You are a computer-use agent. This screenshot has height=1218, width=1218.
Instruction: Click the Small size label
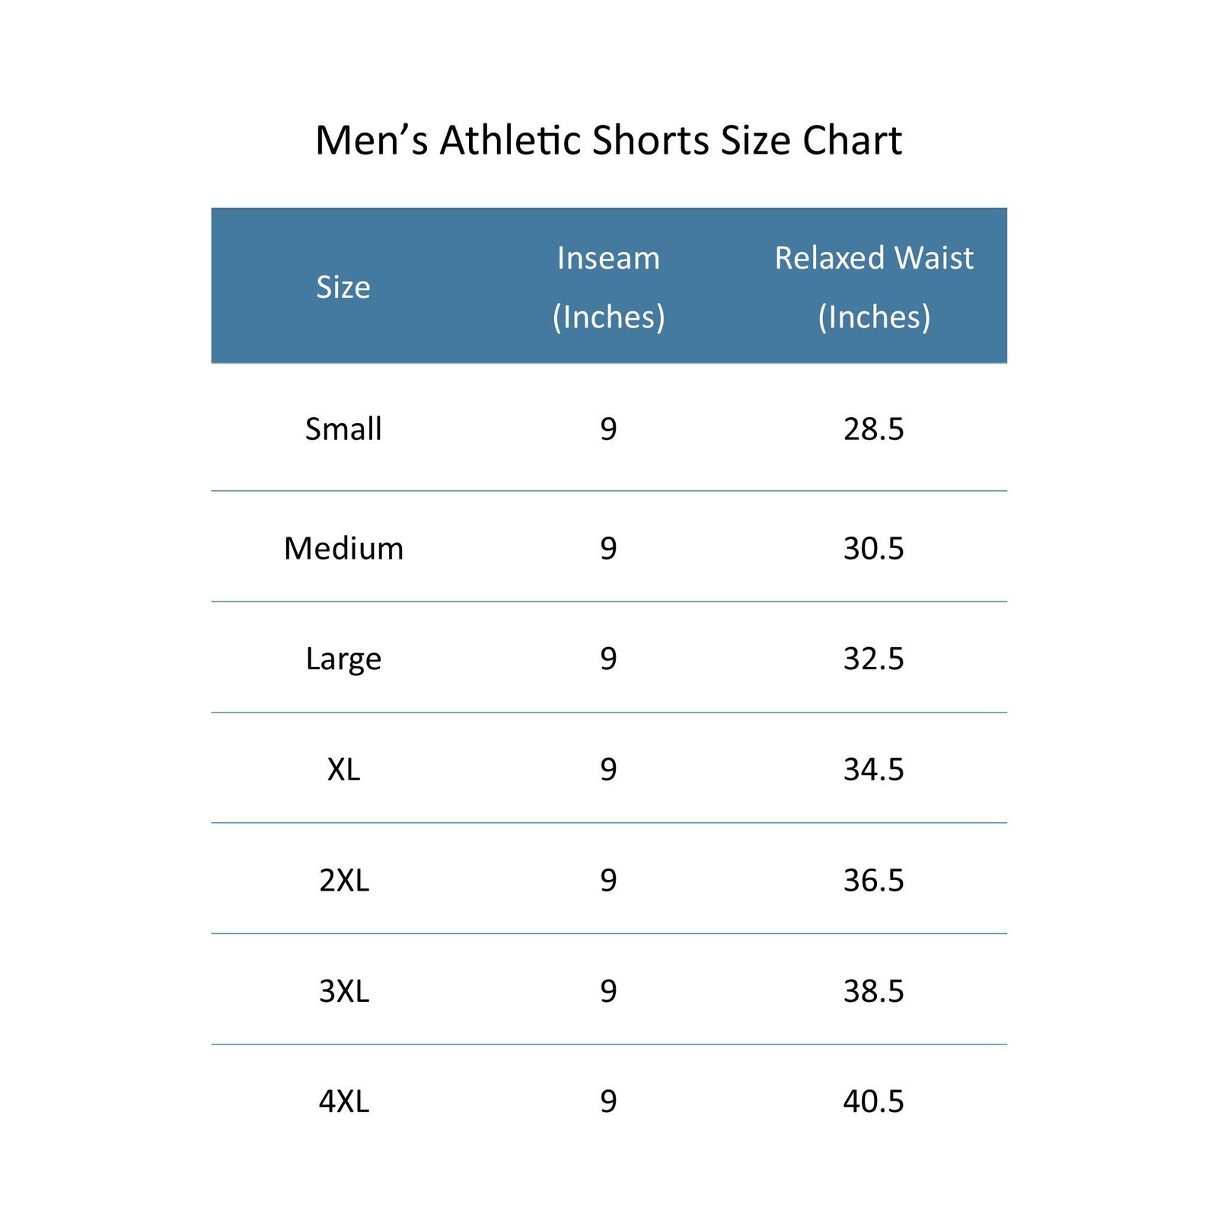tap(343, 429)
